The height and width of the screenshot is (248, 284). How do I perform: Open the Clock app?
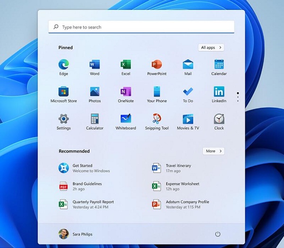click(219, 122)
